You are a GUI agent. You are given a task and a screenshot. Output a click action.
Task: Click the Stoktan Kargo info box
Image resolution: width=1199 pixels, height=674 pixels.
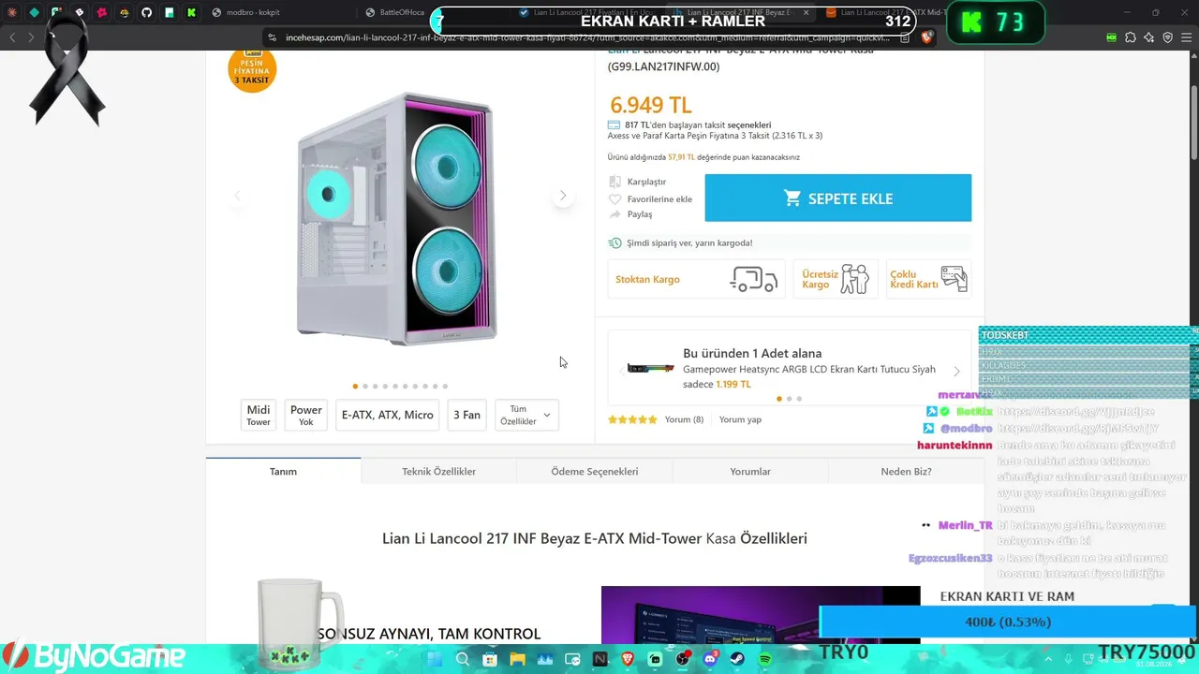point(696,279)
